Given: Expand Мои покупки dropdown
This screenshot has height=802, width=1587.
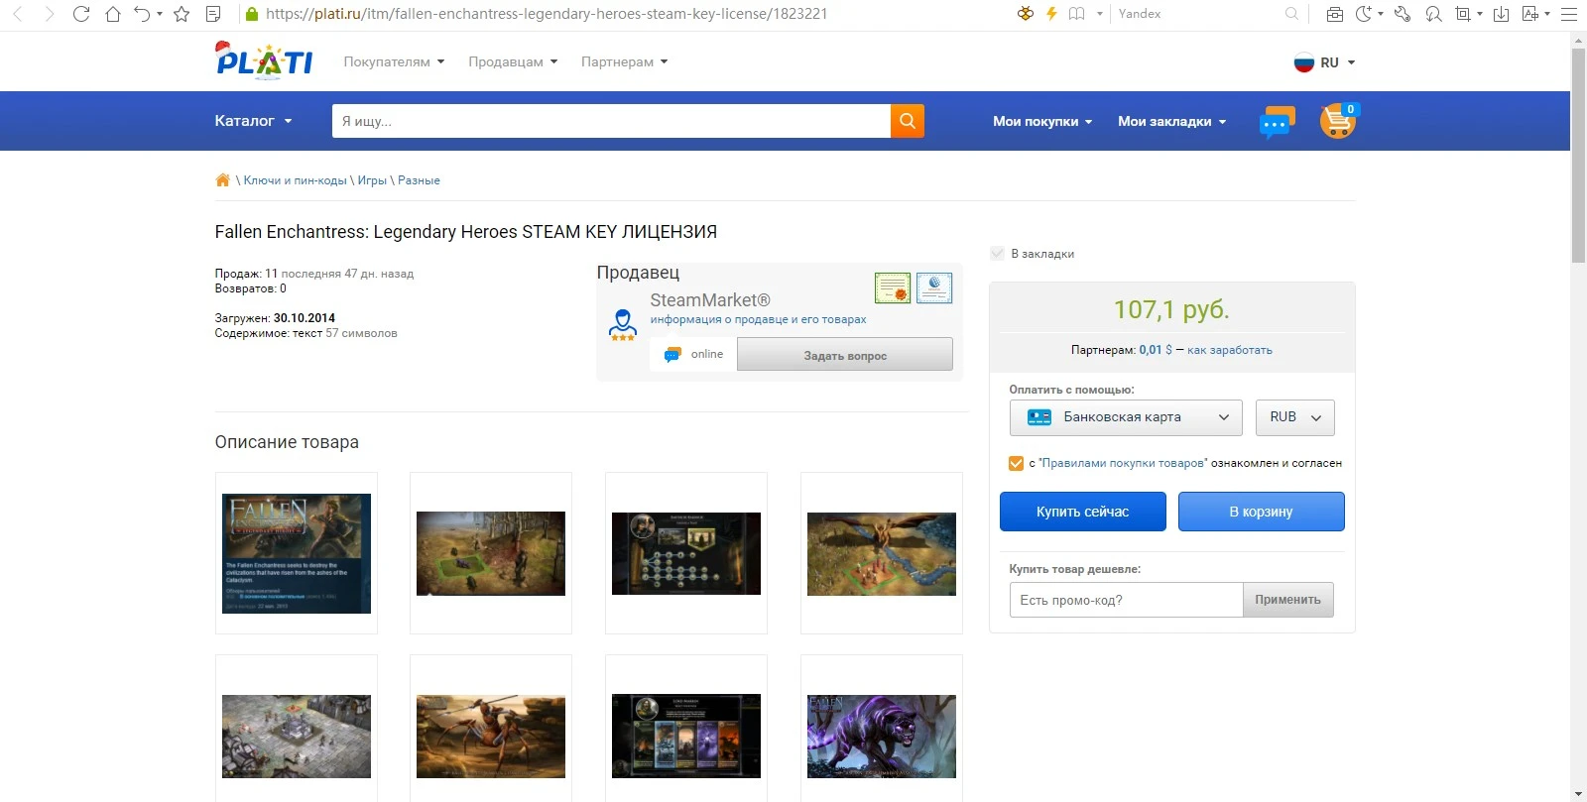Looking at the screenshot, I should (1042, 121).
